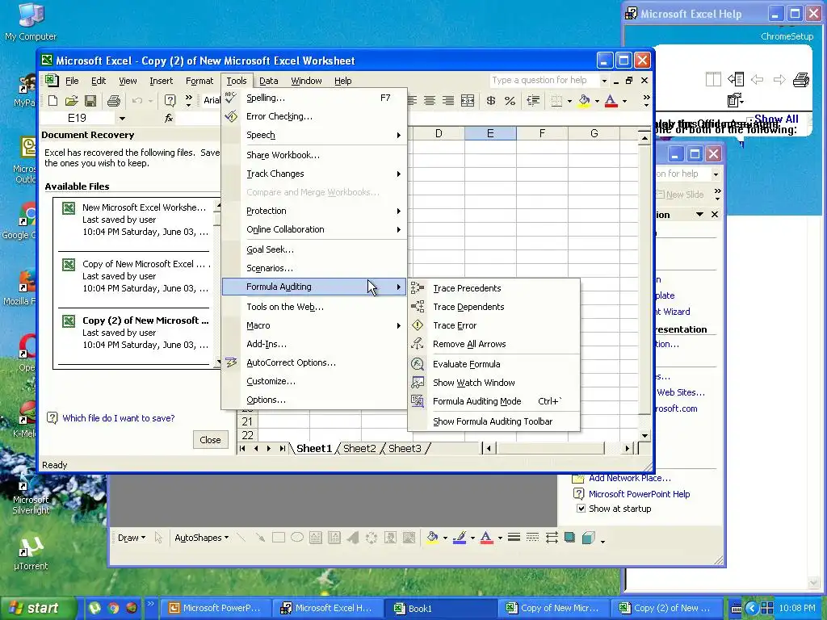Viewport: 827px width, 620px height.
Task: Apply Percent style icon
Action: pos(510,100)
